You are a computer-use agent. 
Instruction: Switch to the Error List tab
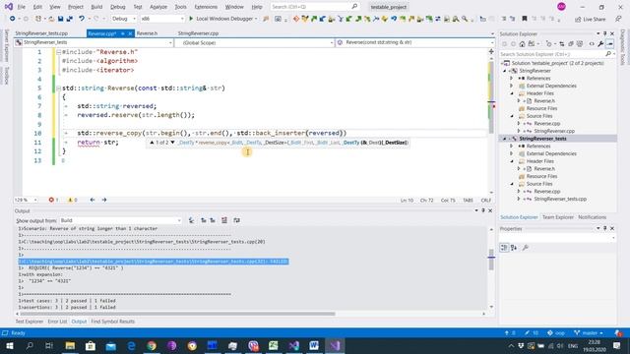click(x=57, y=322)
